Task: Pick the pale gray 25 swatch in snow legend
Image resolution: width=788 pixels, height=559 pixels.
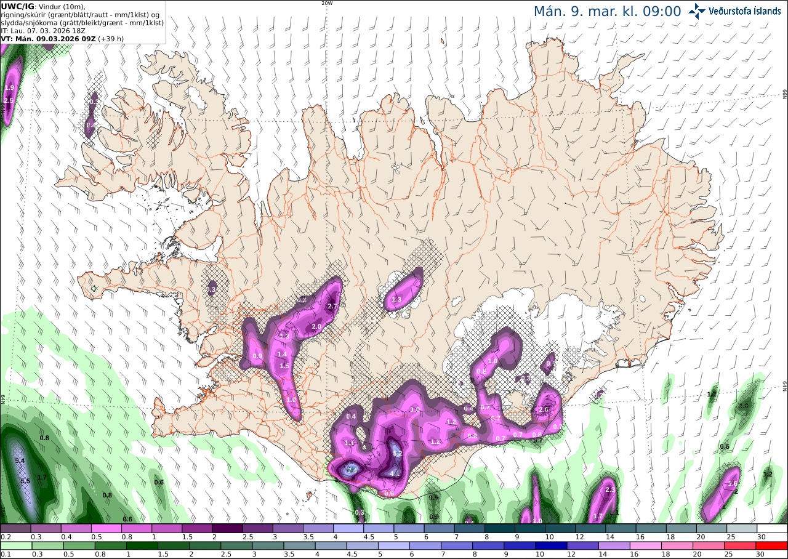Action: point(742,528)
